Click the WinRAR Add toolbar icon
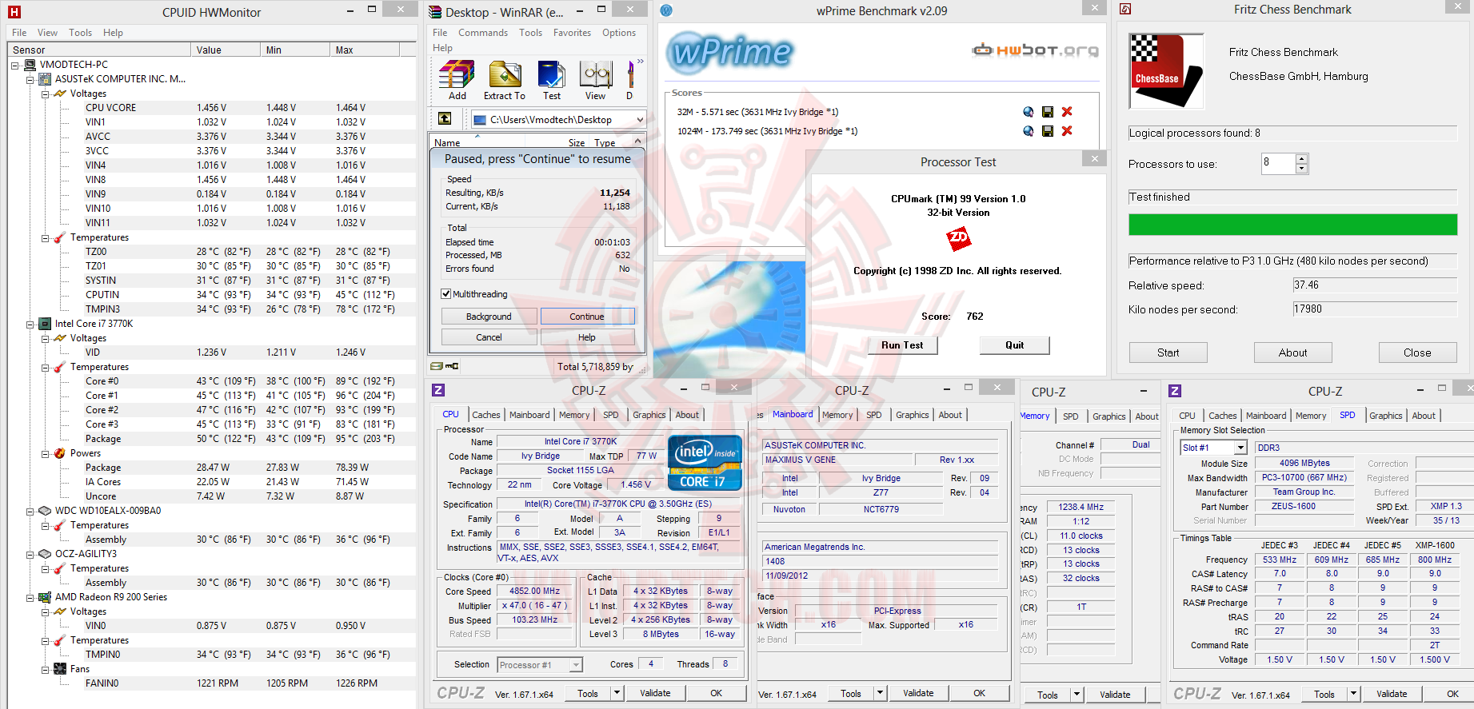 457,81
